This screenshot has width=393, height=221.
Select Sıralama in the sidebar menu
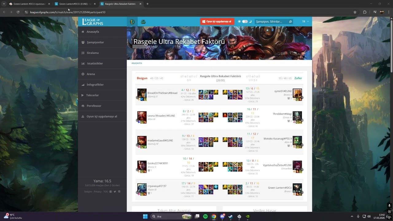102,53
